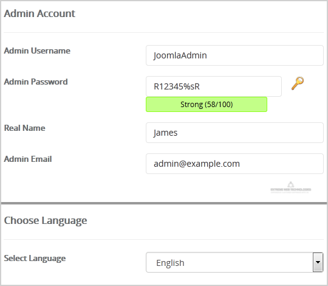The width and height of the screenshot is (328, 286).
Task: Open the Select Language dropdown arrow
Action: 318,262
